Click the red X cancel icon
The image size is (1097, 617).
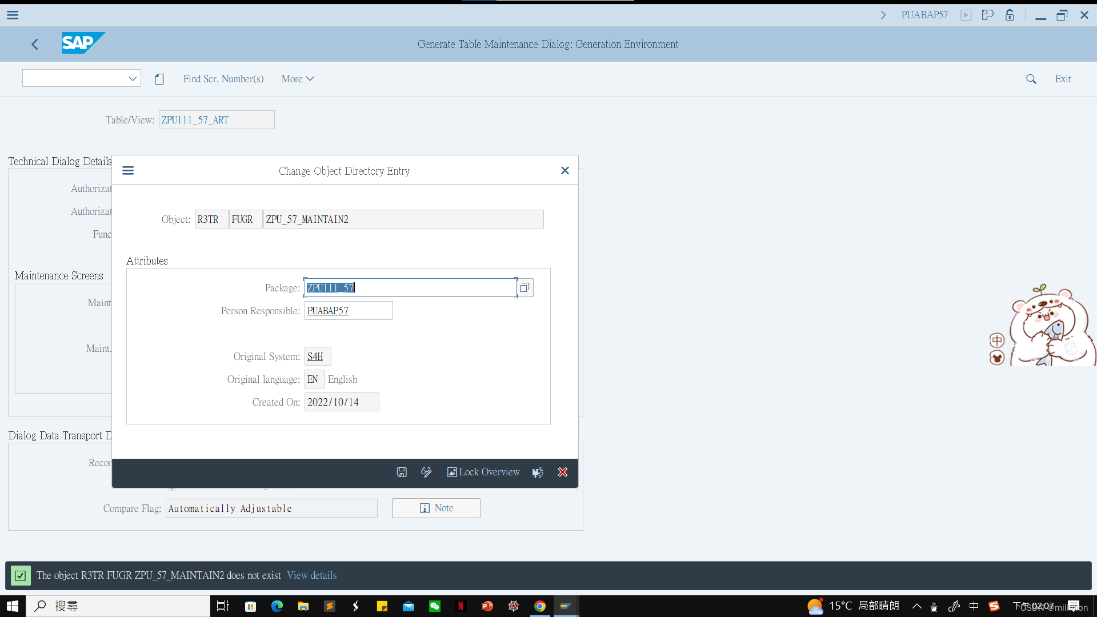[x=563, y=472]
